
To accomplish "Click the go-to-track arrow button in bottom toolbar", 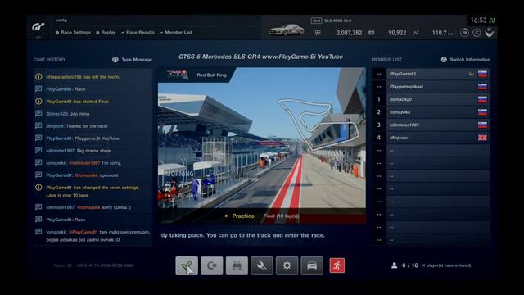I will [212, 265].
